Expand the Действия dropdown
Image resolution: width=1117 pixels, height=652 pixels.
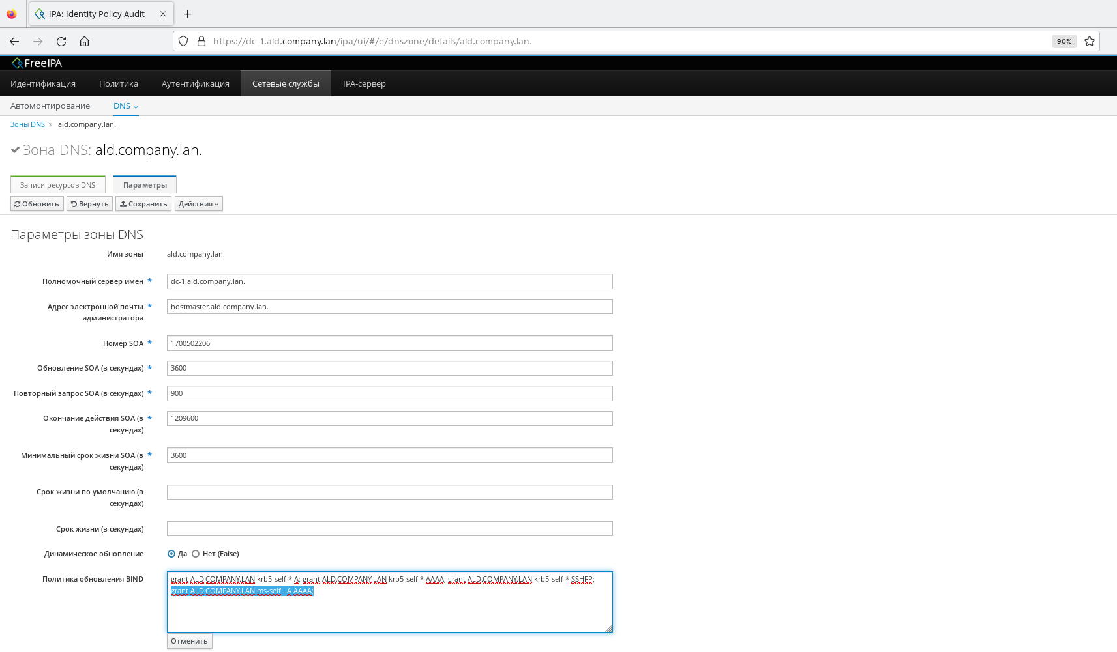(199, 204)
